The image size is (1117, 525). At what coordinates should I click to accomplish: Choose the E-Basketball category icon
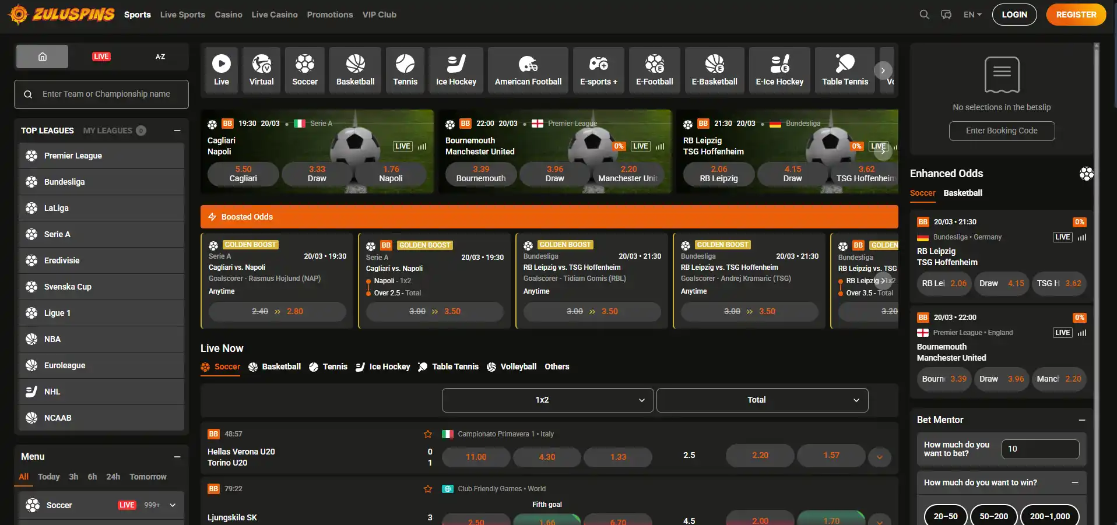coord(715,70)
